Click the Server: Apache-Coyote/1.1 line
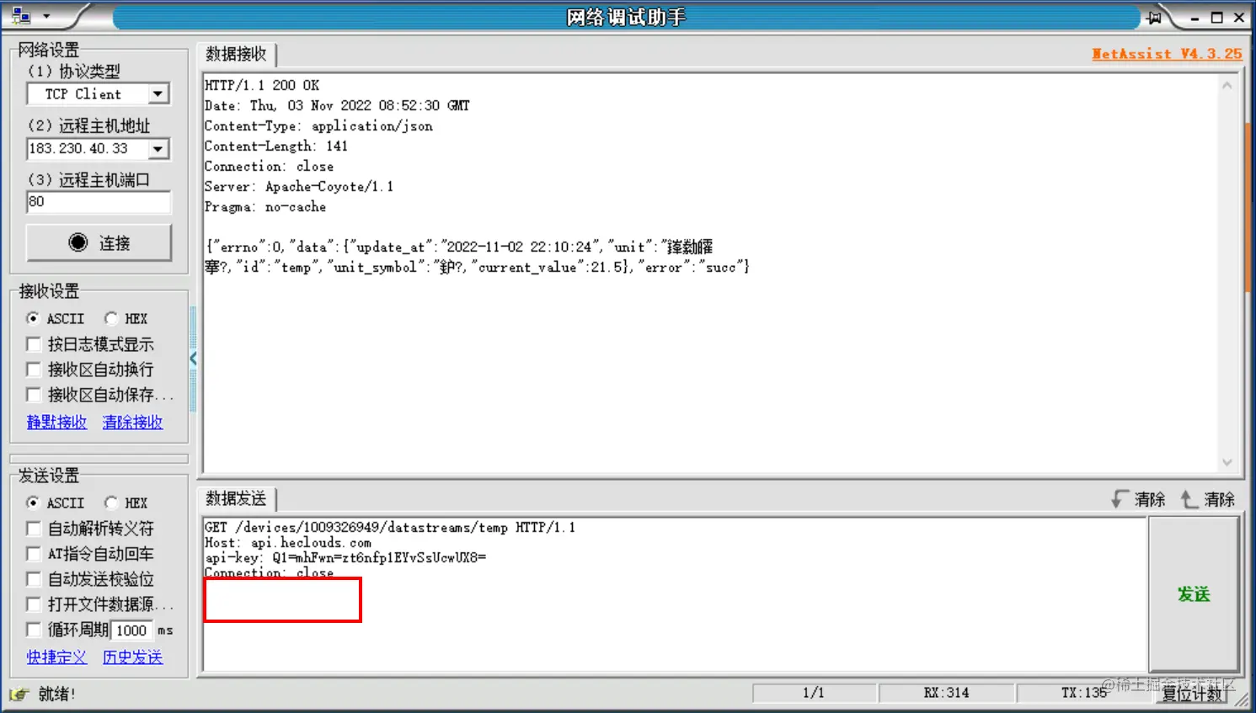The width and height of the screenshot is (1256, 713). (299, 186)
